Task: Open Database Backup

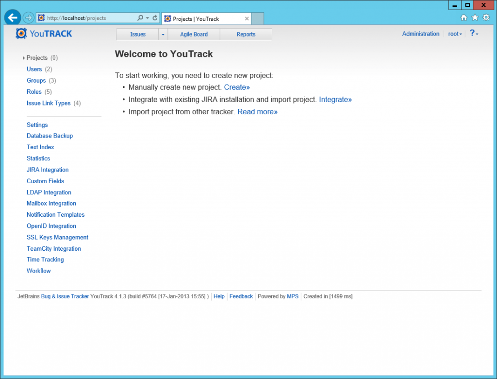Action: click(x=50, y=136)
